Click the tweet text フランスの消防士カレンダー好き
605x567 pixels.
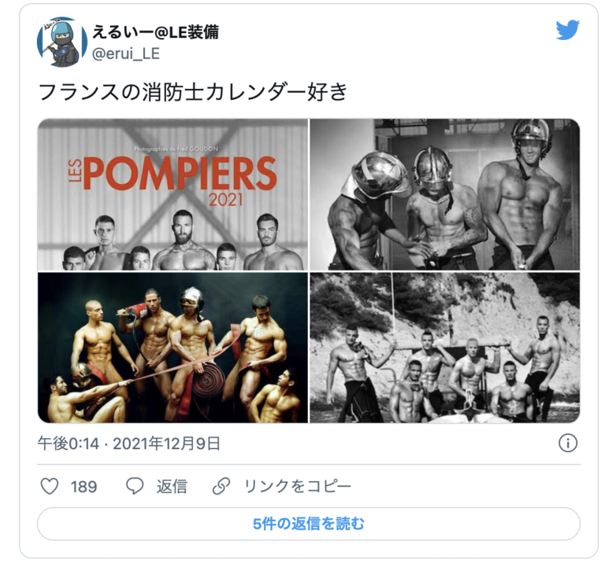click(x=193, y=92)
